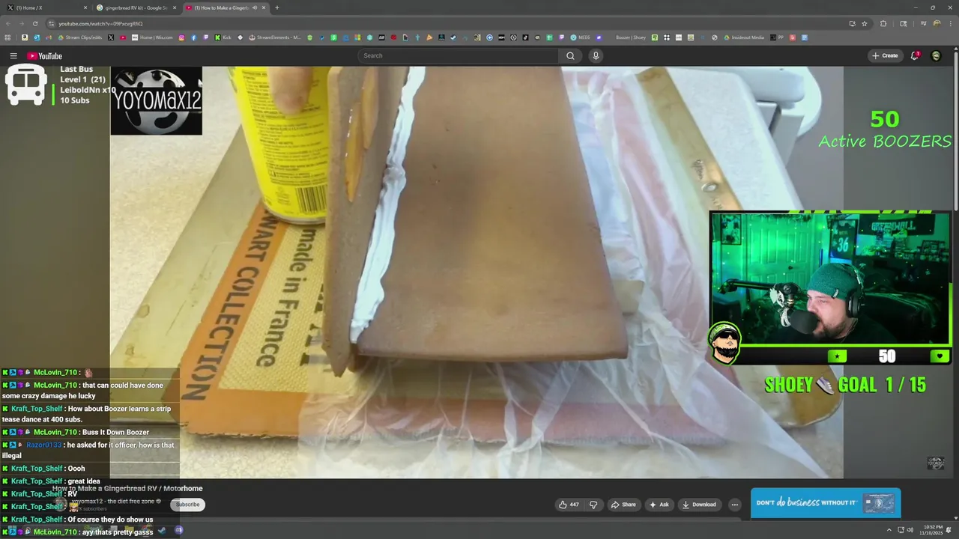This screenshot has width=959, height=539.
Task: Open the YouTube notifications bell
Action: 915,55
